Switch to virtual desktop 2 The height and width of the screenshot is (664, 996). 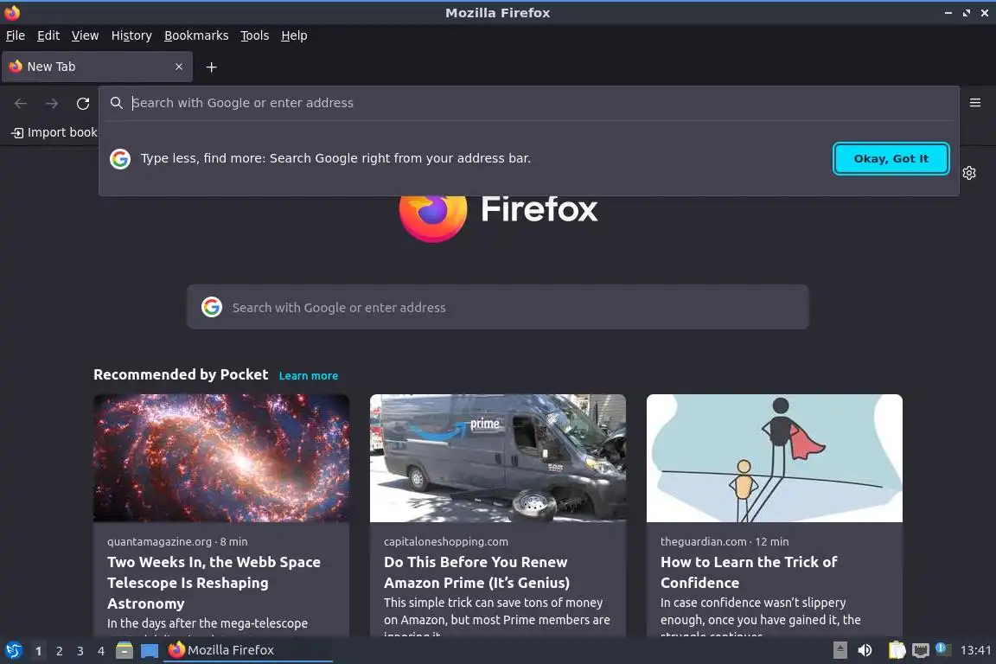[59, 651]
